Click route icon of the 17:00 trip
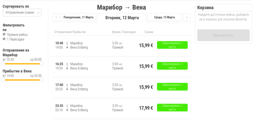This screenshot has width=261, height=121. pos(67,87)
